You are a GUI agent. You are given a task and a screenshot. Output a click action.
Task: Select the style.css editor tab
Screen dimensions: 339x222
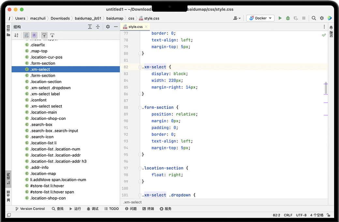[135, 27]
